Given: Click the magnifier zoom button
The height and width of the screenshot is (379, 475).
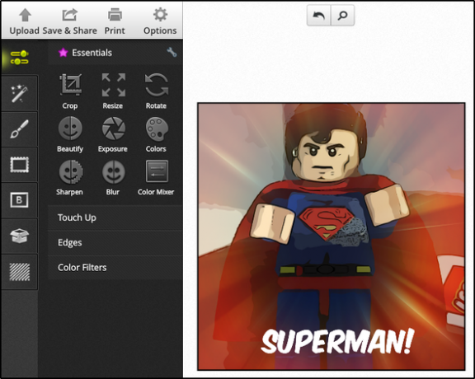Looking at the screenshot, I should point(342,15).
